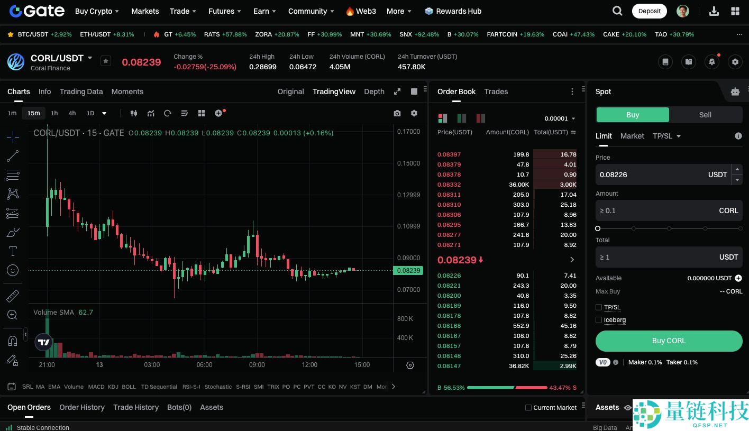Show only sell orders in order book
Image resolution: width=749 pixels, height=431 pixels.
coord(481,118)
